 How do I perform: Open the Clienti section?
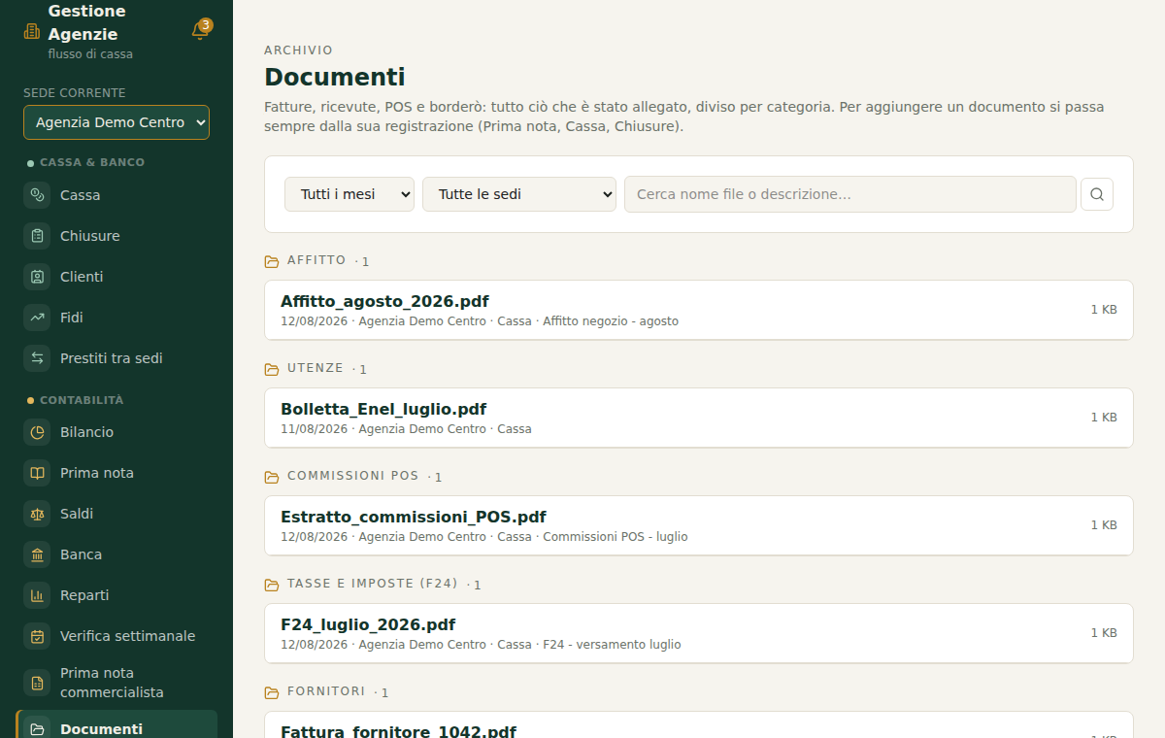coord(116,277)
